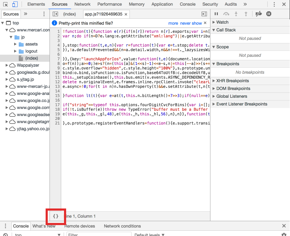
Task: Expand the assets folder
Action: pos(15,44)
